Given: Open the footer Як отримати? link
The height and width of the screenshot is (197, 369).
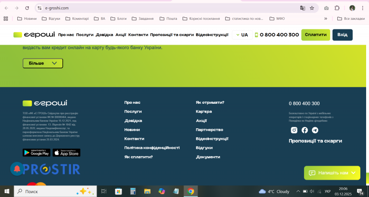Looking at the screenshot, I should [210, 103].
